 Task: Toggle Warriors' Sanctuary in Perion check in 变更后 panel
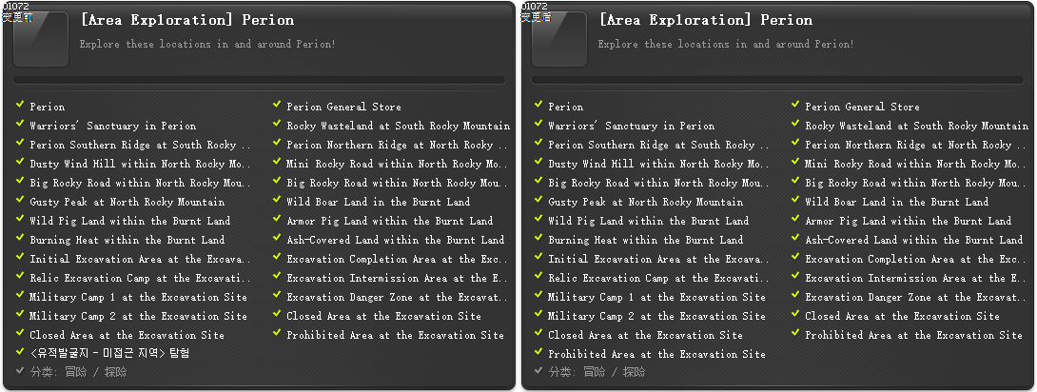click(539, 125)
